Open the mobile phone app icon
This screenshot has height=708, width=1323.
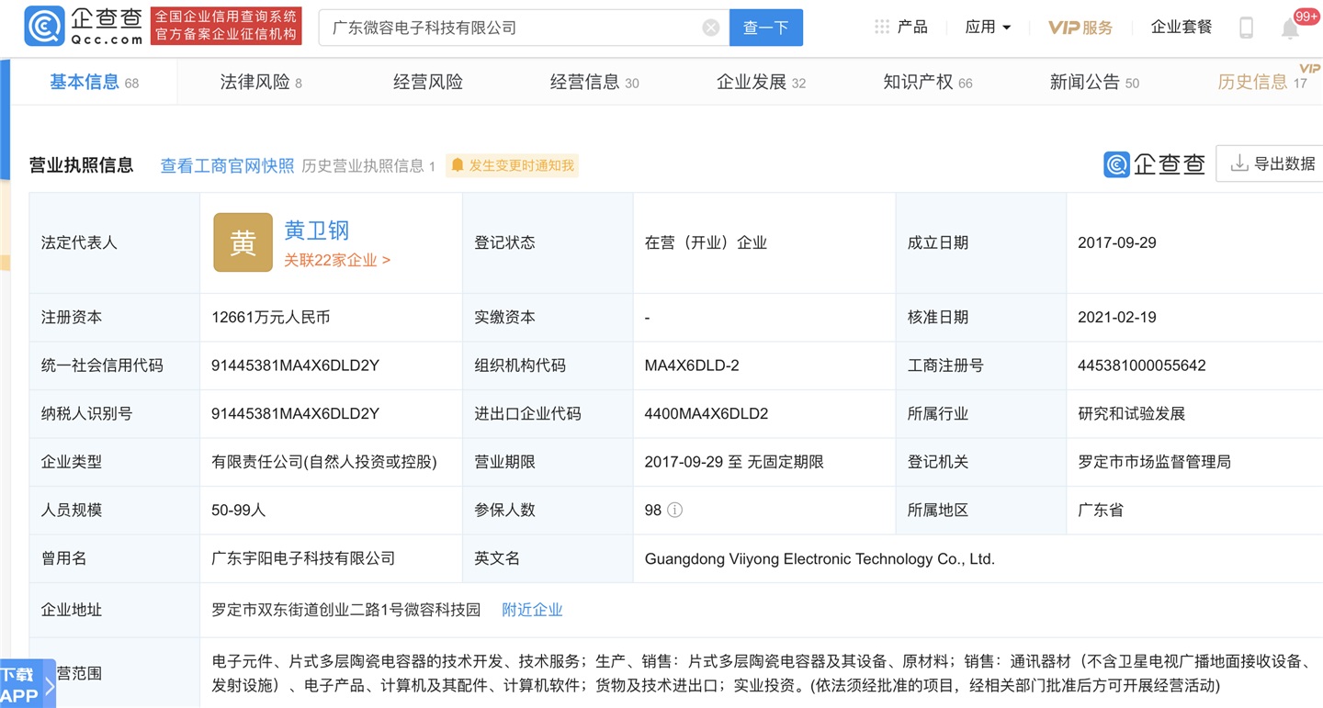(x=1246, y=28)
